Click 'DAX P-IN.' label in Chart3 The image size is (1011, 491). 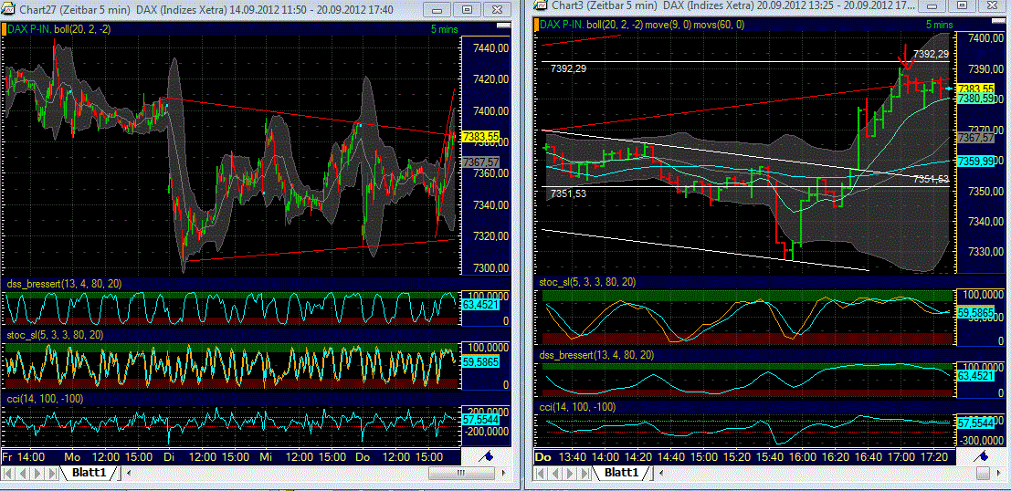pos(563,25)
